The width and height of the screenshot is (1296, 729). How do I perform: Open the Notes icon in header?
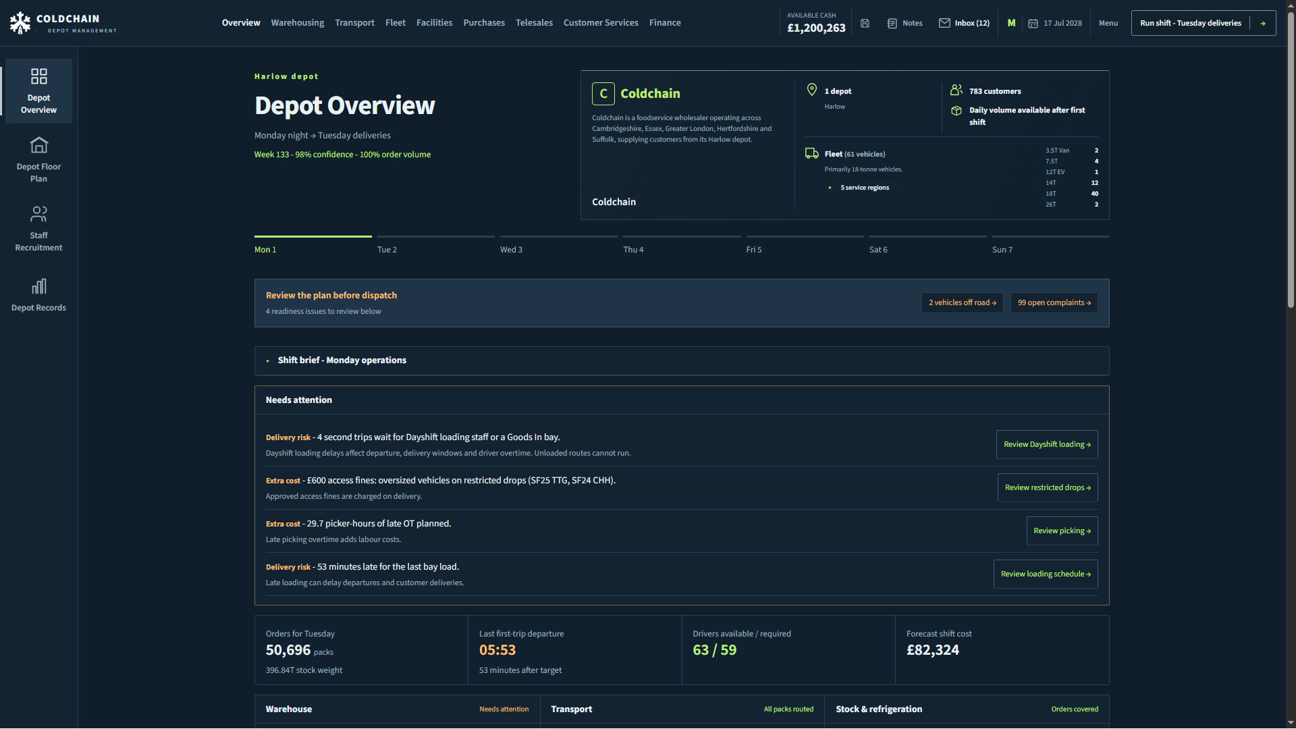[892, 23]
